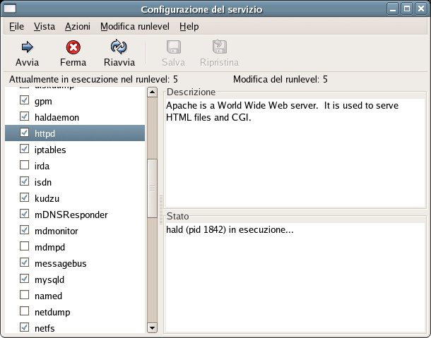The width and height of the screenshot is (431, 338).
Task: Click the greyed Salva floppy icon
Action: pyautogui.click(x=174, y=47)
